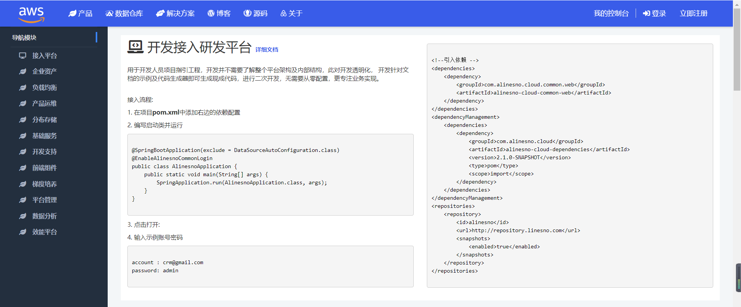
Task: Click the sign-in arrow icon beside 登录
Action: pyautogui.click(x=646, y=13)
